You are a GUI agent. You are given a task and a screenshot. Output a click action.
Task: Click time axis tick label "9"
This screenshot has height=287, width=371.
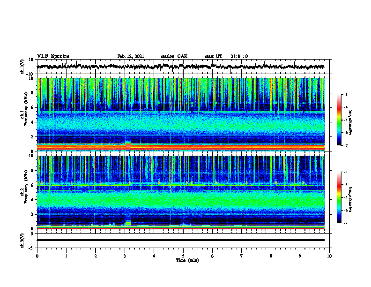point(300,256)
